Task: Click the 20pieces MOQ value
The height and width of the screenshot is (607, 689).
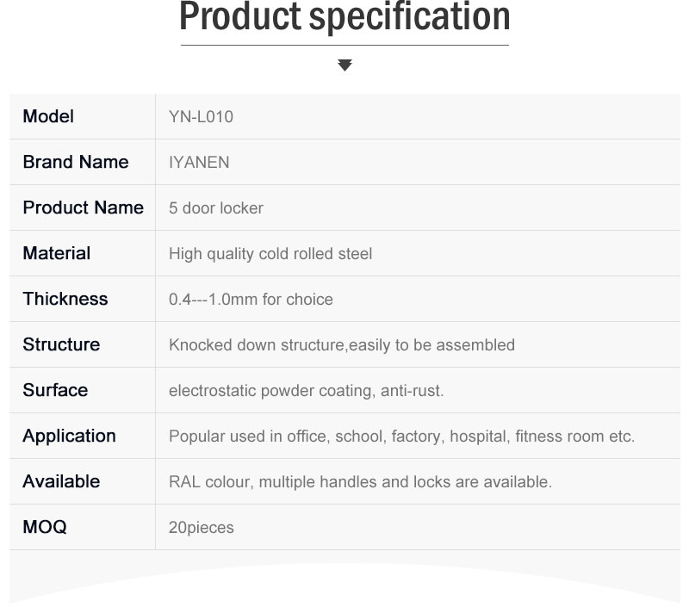Action: pos(202,528)
